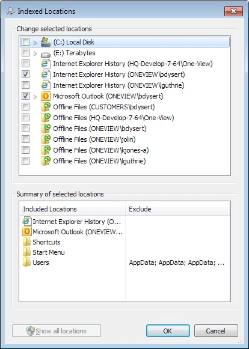Click Outlook icon in Included Locations summary
The width and height of the screenshot is (249, 349).
26,232
